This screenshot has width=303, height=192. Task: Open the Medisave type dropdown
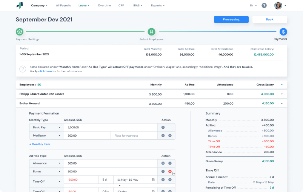pos(46,136)
